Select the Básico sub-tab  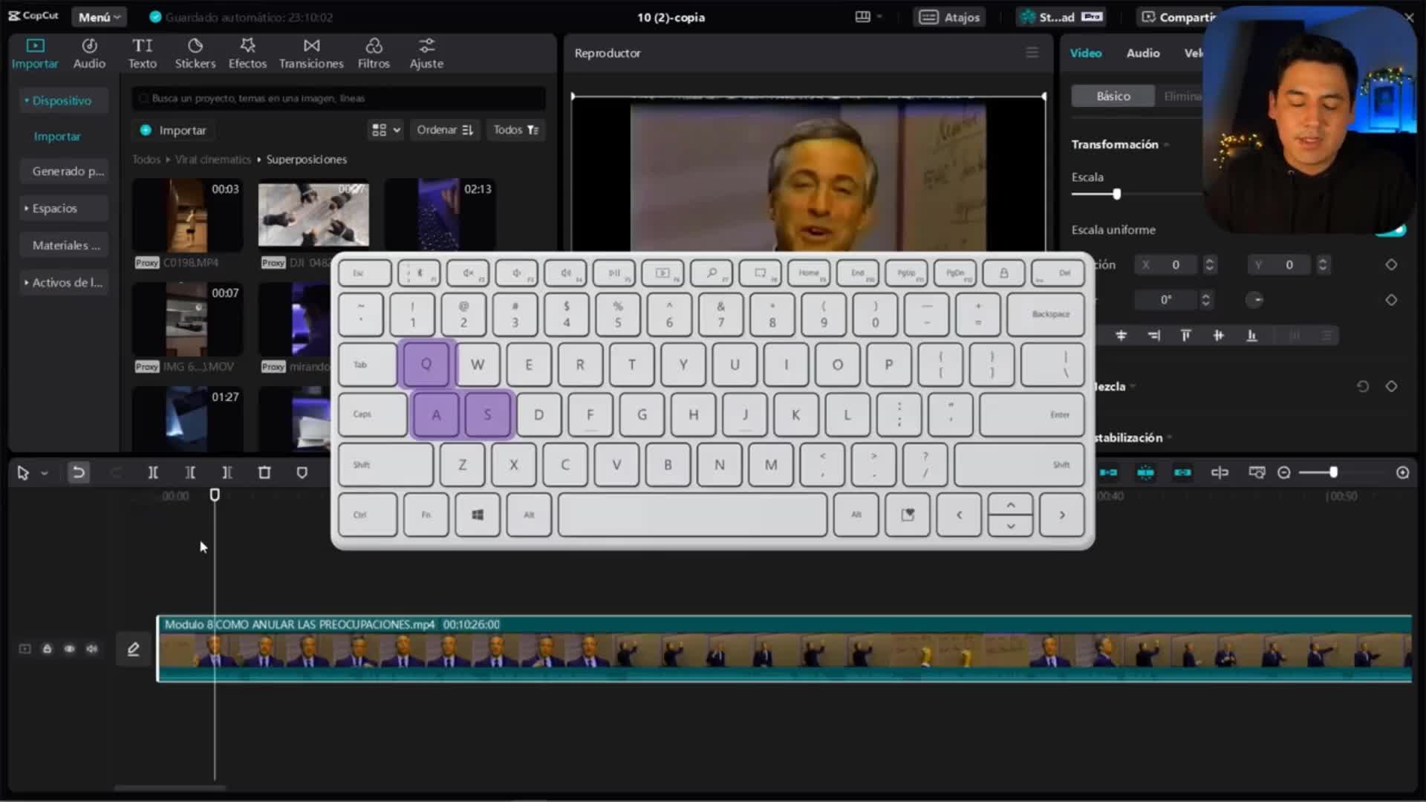click(1113, 97)
